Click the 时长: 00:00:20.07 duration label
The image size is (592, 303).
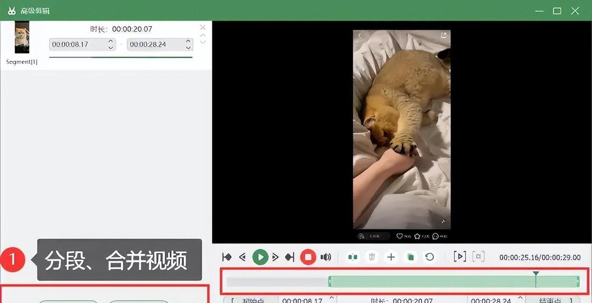pyautogui.click(x=121, y=29)
